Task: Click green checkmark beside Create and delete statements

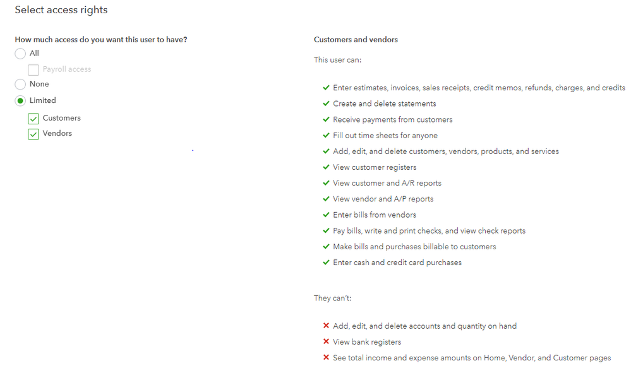Action: pyautogui.click(x=326, y=104)
